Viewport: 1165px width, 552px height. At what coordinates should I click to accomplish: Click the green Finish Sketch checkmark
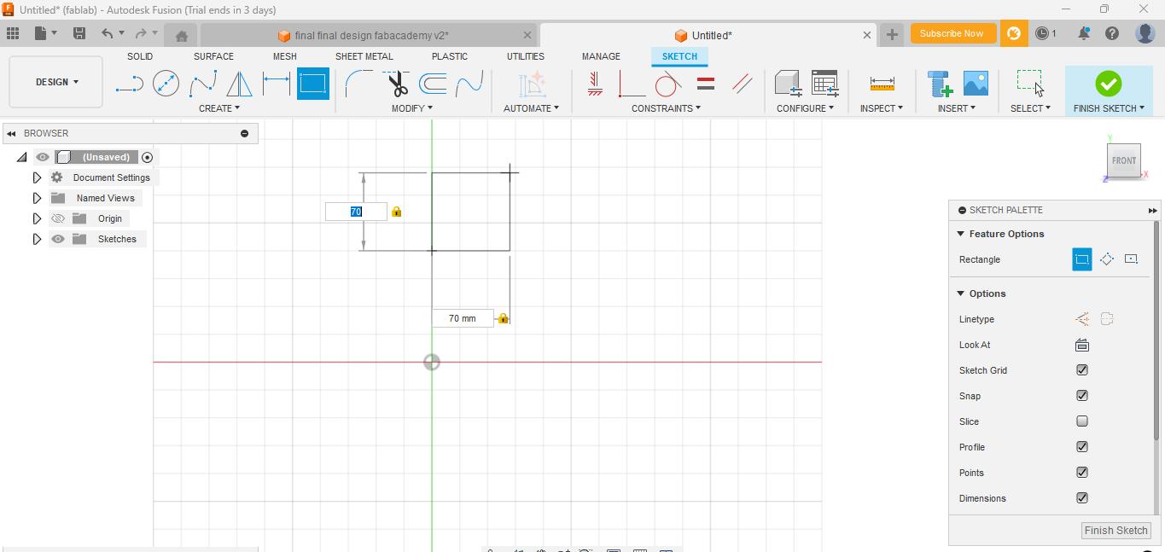1109,84
